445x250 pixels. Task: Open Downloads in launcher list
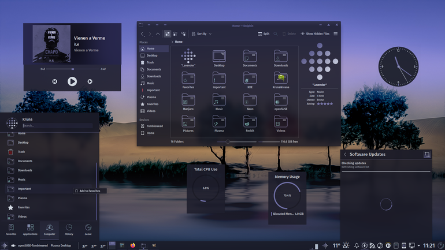(x=50, y=170)
